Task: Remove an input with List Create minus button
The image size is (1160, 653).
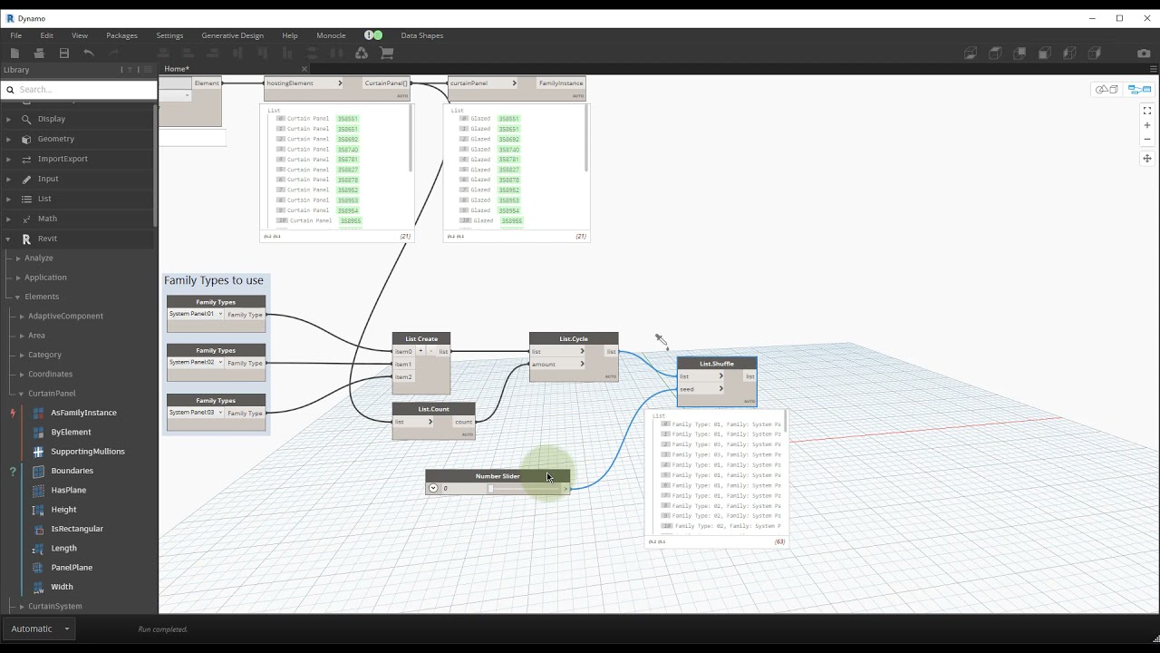Action: tap(430, 350)
